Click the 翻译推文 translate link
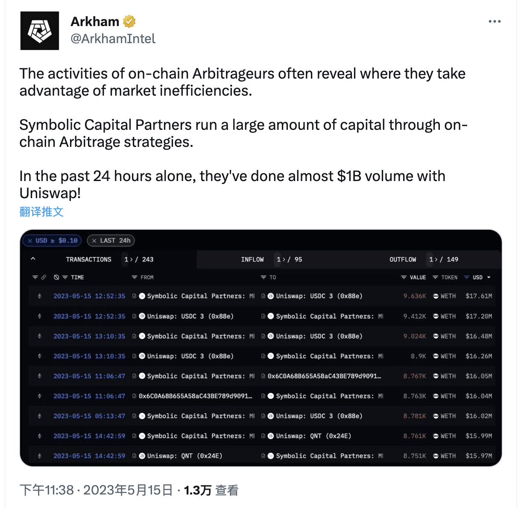The height and width of the screenshot is (509, 521). point(41,212)
